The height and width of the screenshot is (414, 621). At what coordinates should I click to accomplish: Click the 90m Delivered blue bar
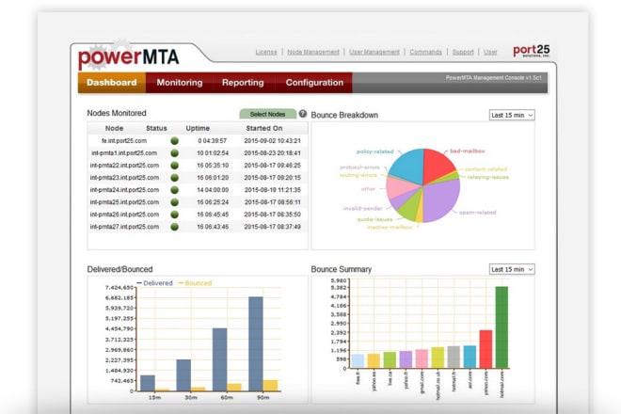(256, 343)
